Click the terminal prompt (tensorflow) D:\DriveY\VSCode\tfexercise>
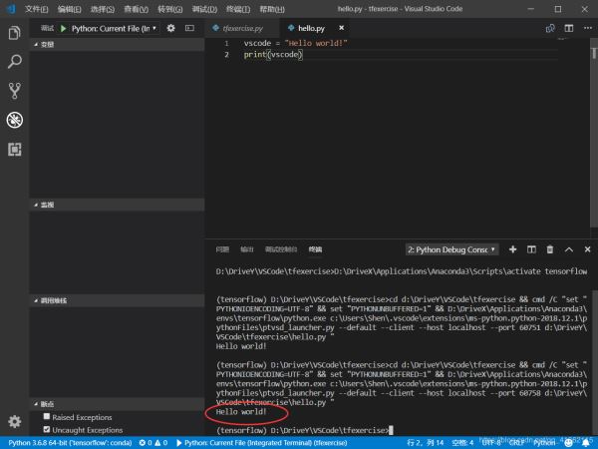This screenshot has height=449, width=598. [302, 430]
